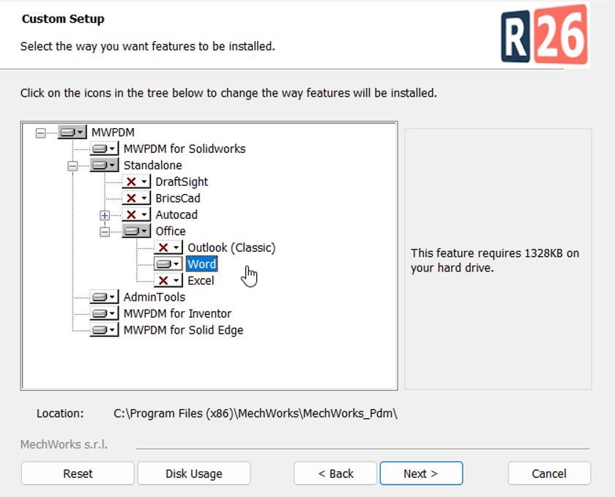
Task: Collapse the Office tree node
Action: click(104, 232)
